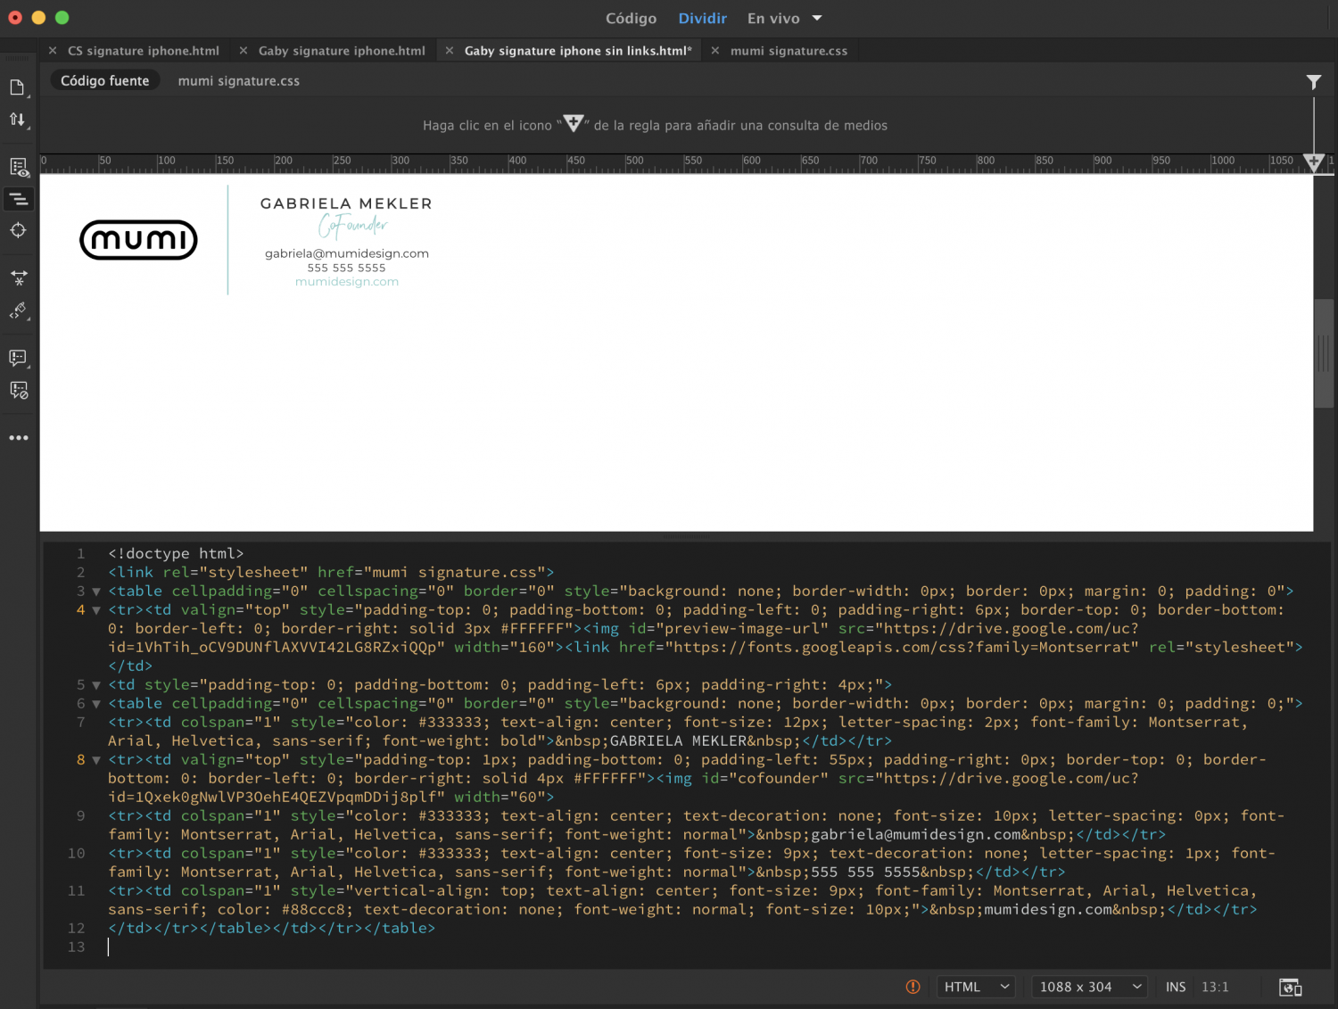Screen dimensions: 1338x1009
Task: Close Gaby signature iphone sin links tab
Action: [x=450, y=51]
